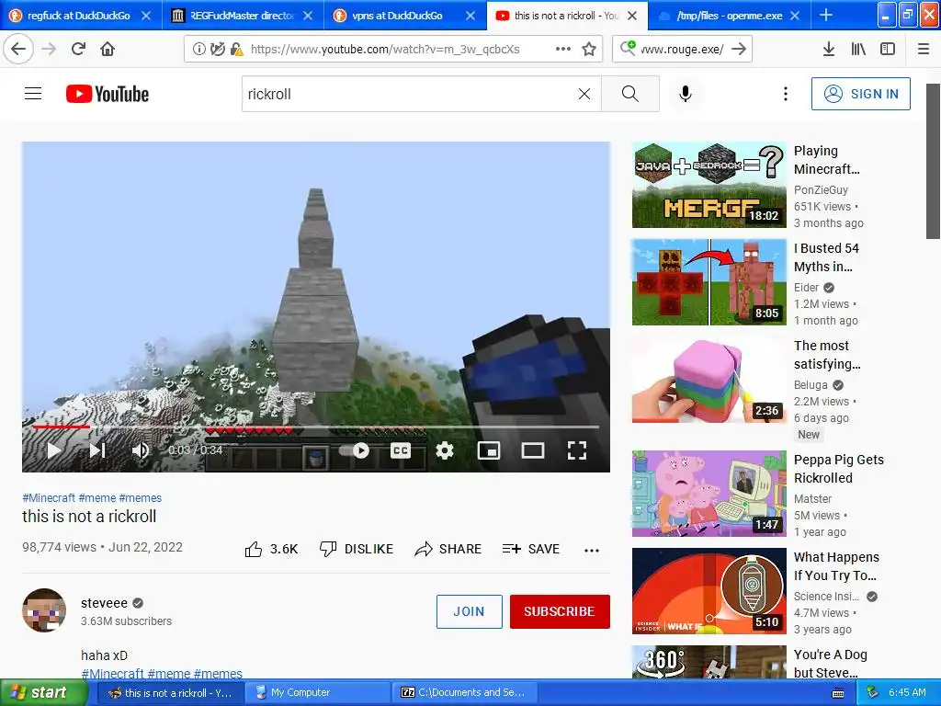This screenshot has width=941, height=706.
Task: Open the page actions three-dot menu in address bar
Action: [563, 50]
